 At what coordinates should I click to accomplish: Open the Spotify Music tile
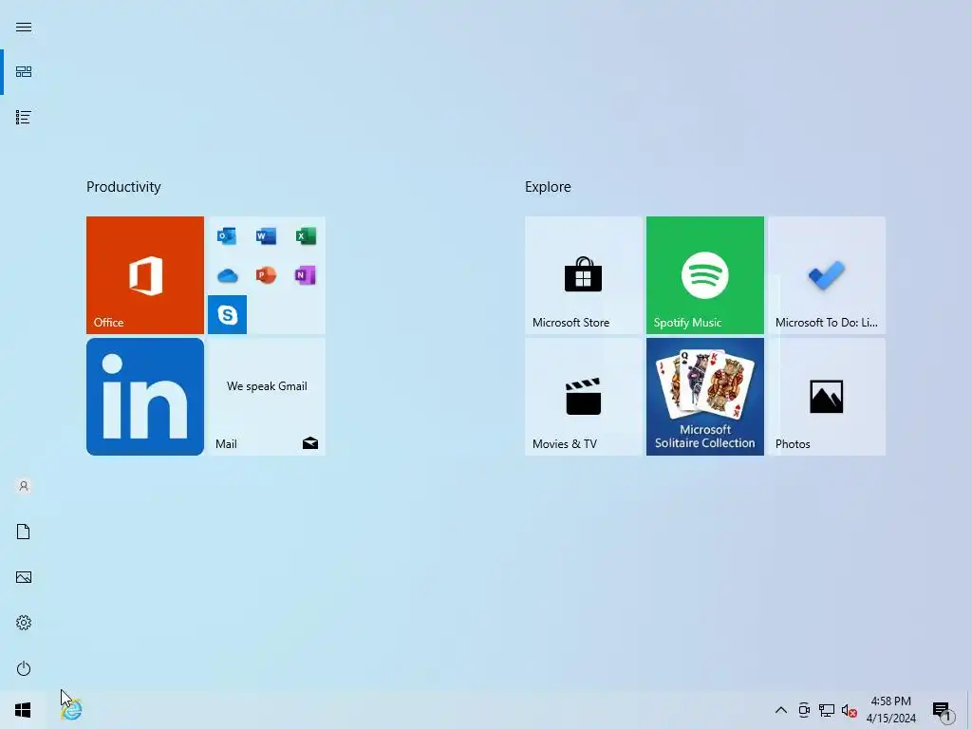(x=705, y=274)
